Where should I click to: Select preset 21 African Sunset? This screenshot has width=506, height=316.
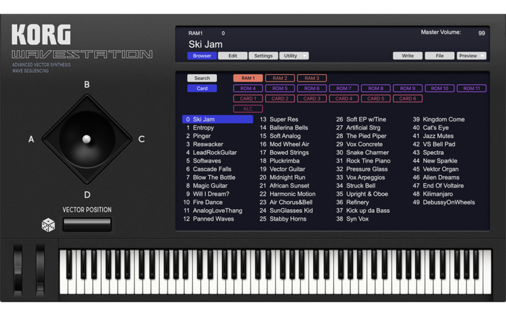coord(284,186)
